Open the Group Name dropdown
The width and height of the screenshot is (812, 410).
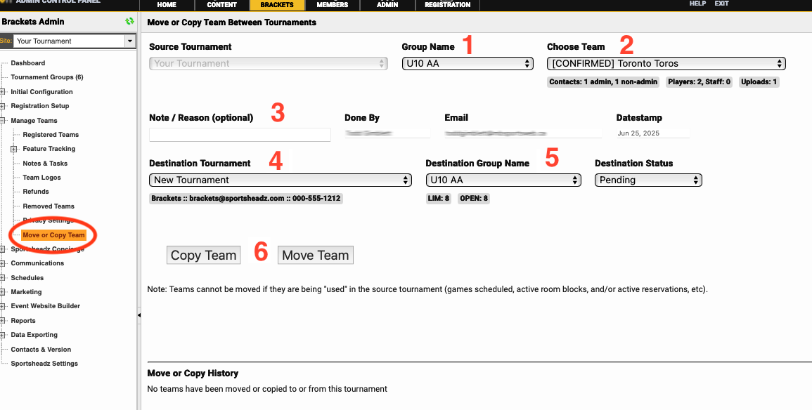coord(468,64)
